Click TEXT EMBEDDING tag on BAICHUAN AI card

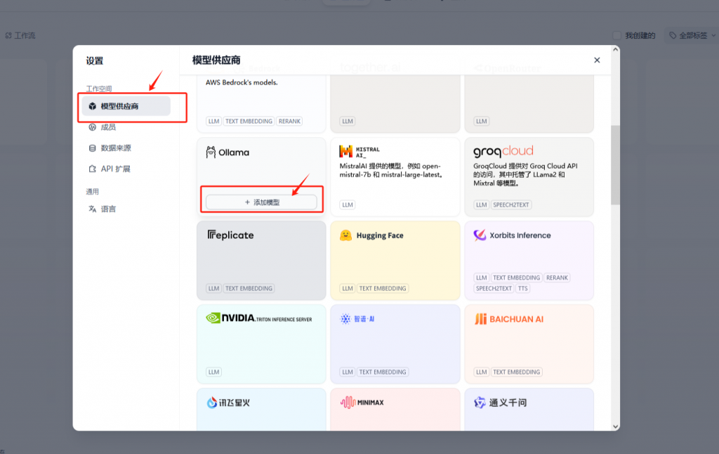(516, 372)
